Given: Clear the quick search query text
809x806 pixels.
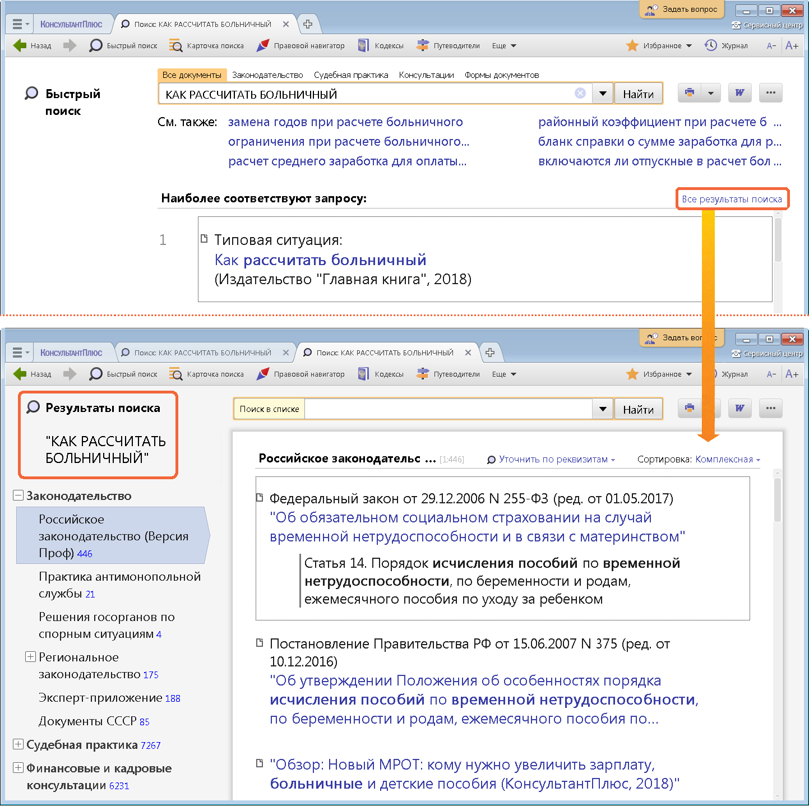Looking at the screenshot, I should (x=580, y=94).
